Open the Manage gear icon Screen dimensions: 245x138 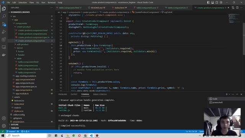point(4,126)
